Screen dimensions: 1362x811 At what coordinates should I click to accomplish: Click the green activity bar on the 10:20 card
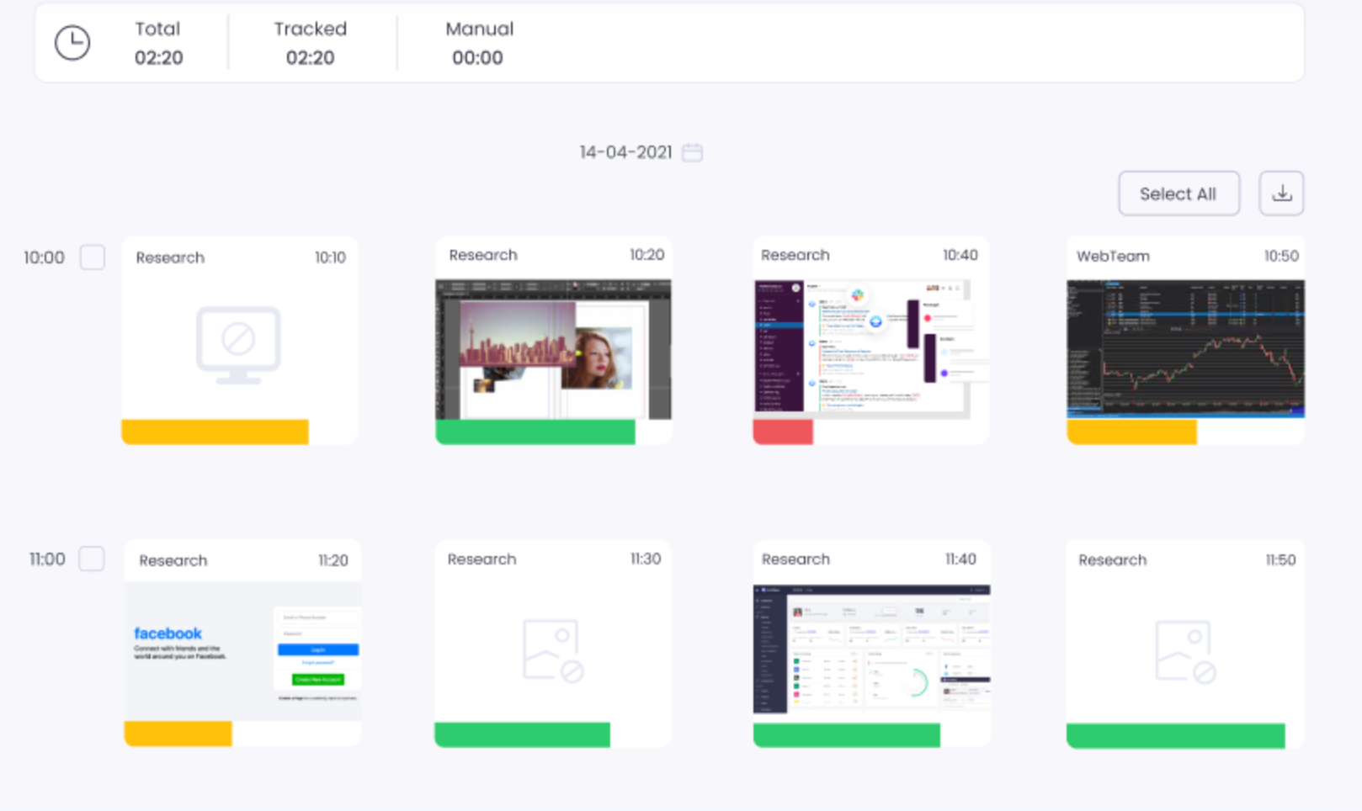point(535,432)
